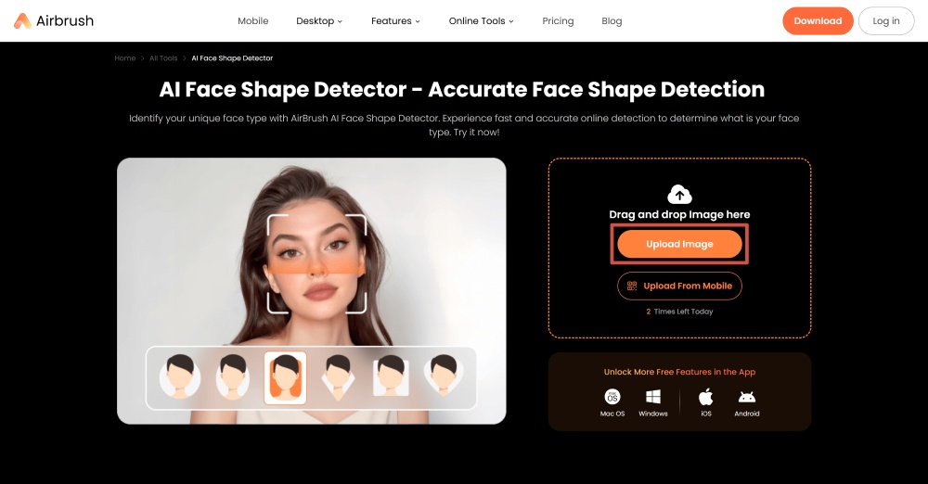
Task: Click 'Unlock More Free Features in the App' text
Action: (679, 372)
